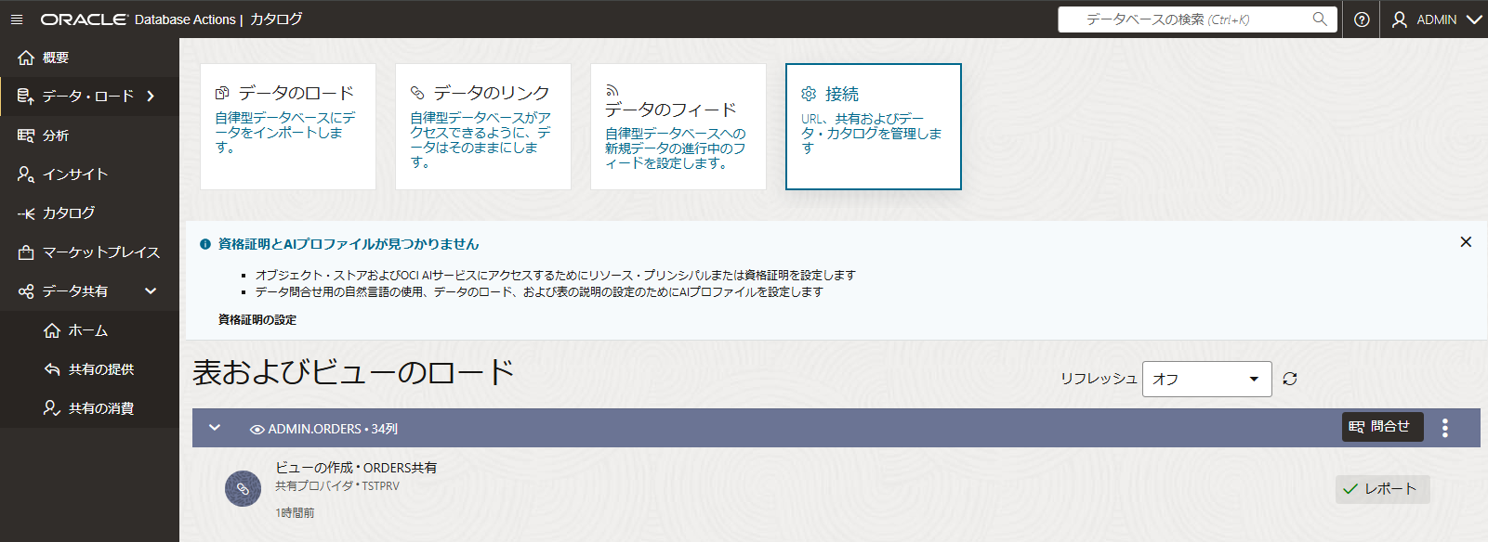Click the gear icon on 接続 card
Viewport: 1488px width, 542px height.
pos(809,94)
